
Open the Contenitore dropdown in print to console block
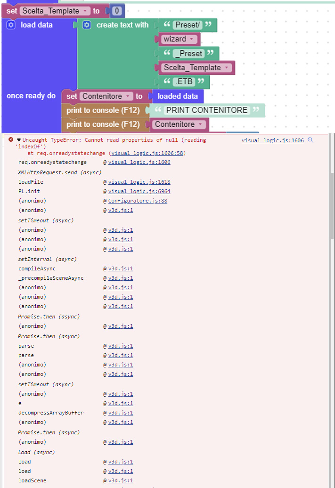tap(201, 124)
